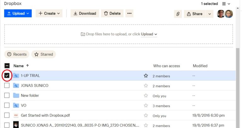Check the JONAS SUNICO checkbox
242x128 pixels.
pos(7,85)
